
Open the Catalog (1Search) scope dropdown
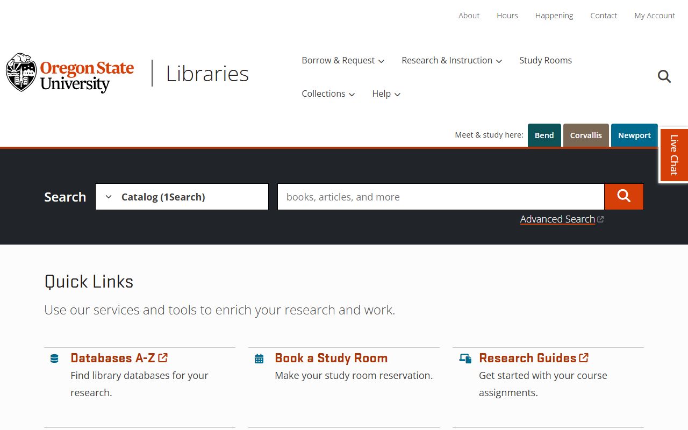tap(182, 197)
